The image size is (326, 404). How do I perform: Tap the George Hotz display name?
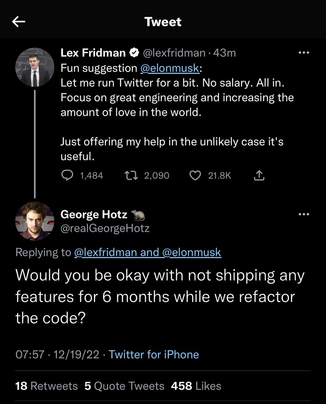pos(94,214)
